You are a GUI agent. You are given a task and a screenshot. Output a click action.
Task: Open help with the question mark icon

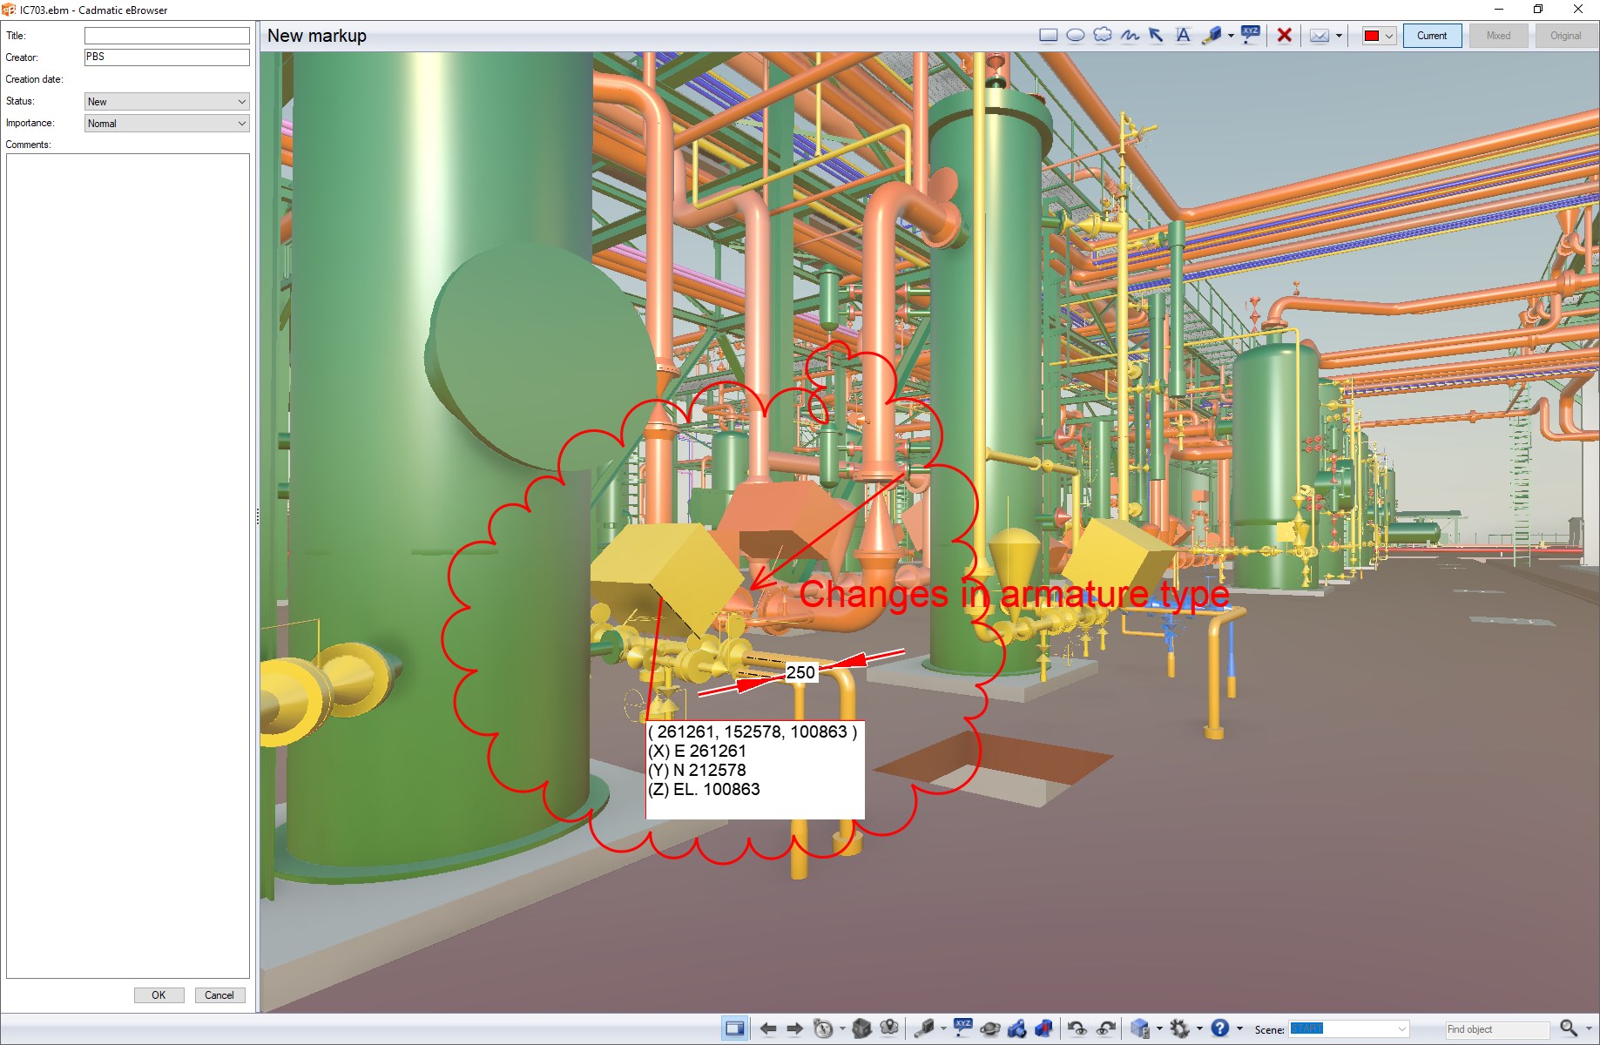(x=1220, y=1028)
